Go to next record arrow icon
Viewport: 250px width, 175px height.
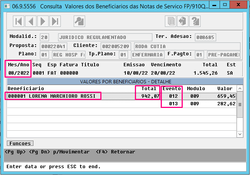pyautogui.click(x=43, y=21)
